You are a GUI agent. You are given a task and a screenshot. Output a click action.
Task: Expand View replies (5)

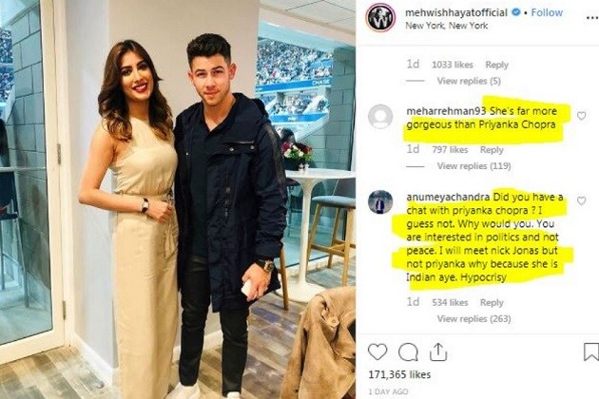click(x=469, y=81)
